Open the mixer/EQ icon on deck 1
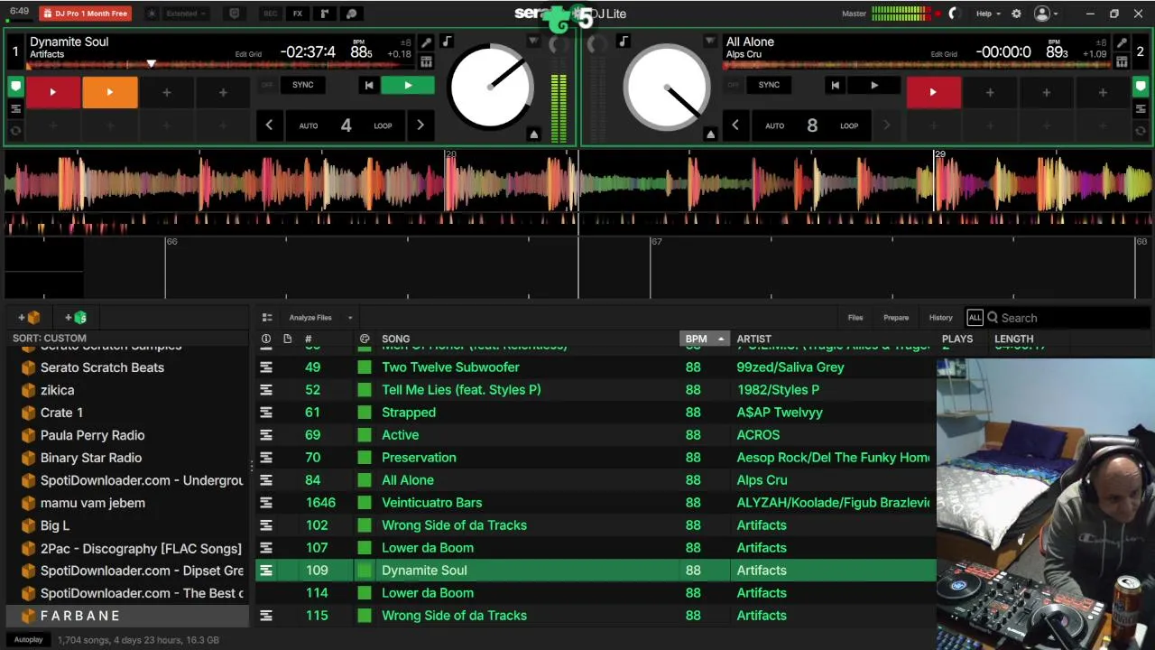Viewport: 1155px width, 650px height. (426, 61)
